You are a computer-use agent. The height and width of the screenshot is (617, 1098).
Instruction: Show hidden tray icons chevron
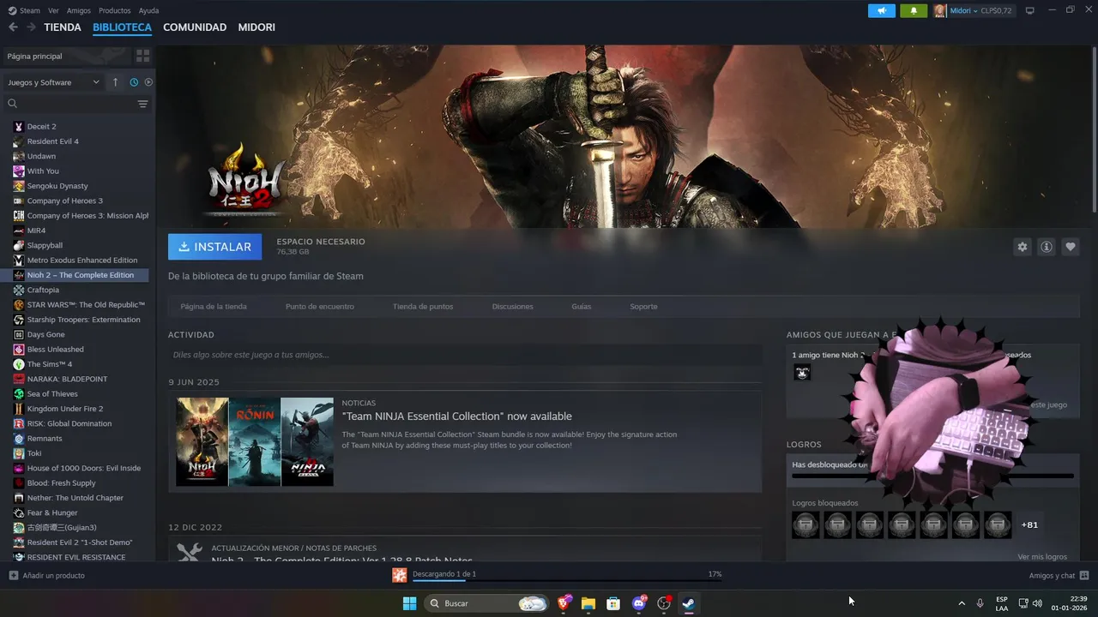click(x=961, y=603)
